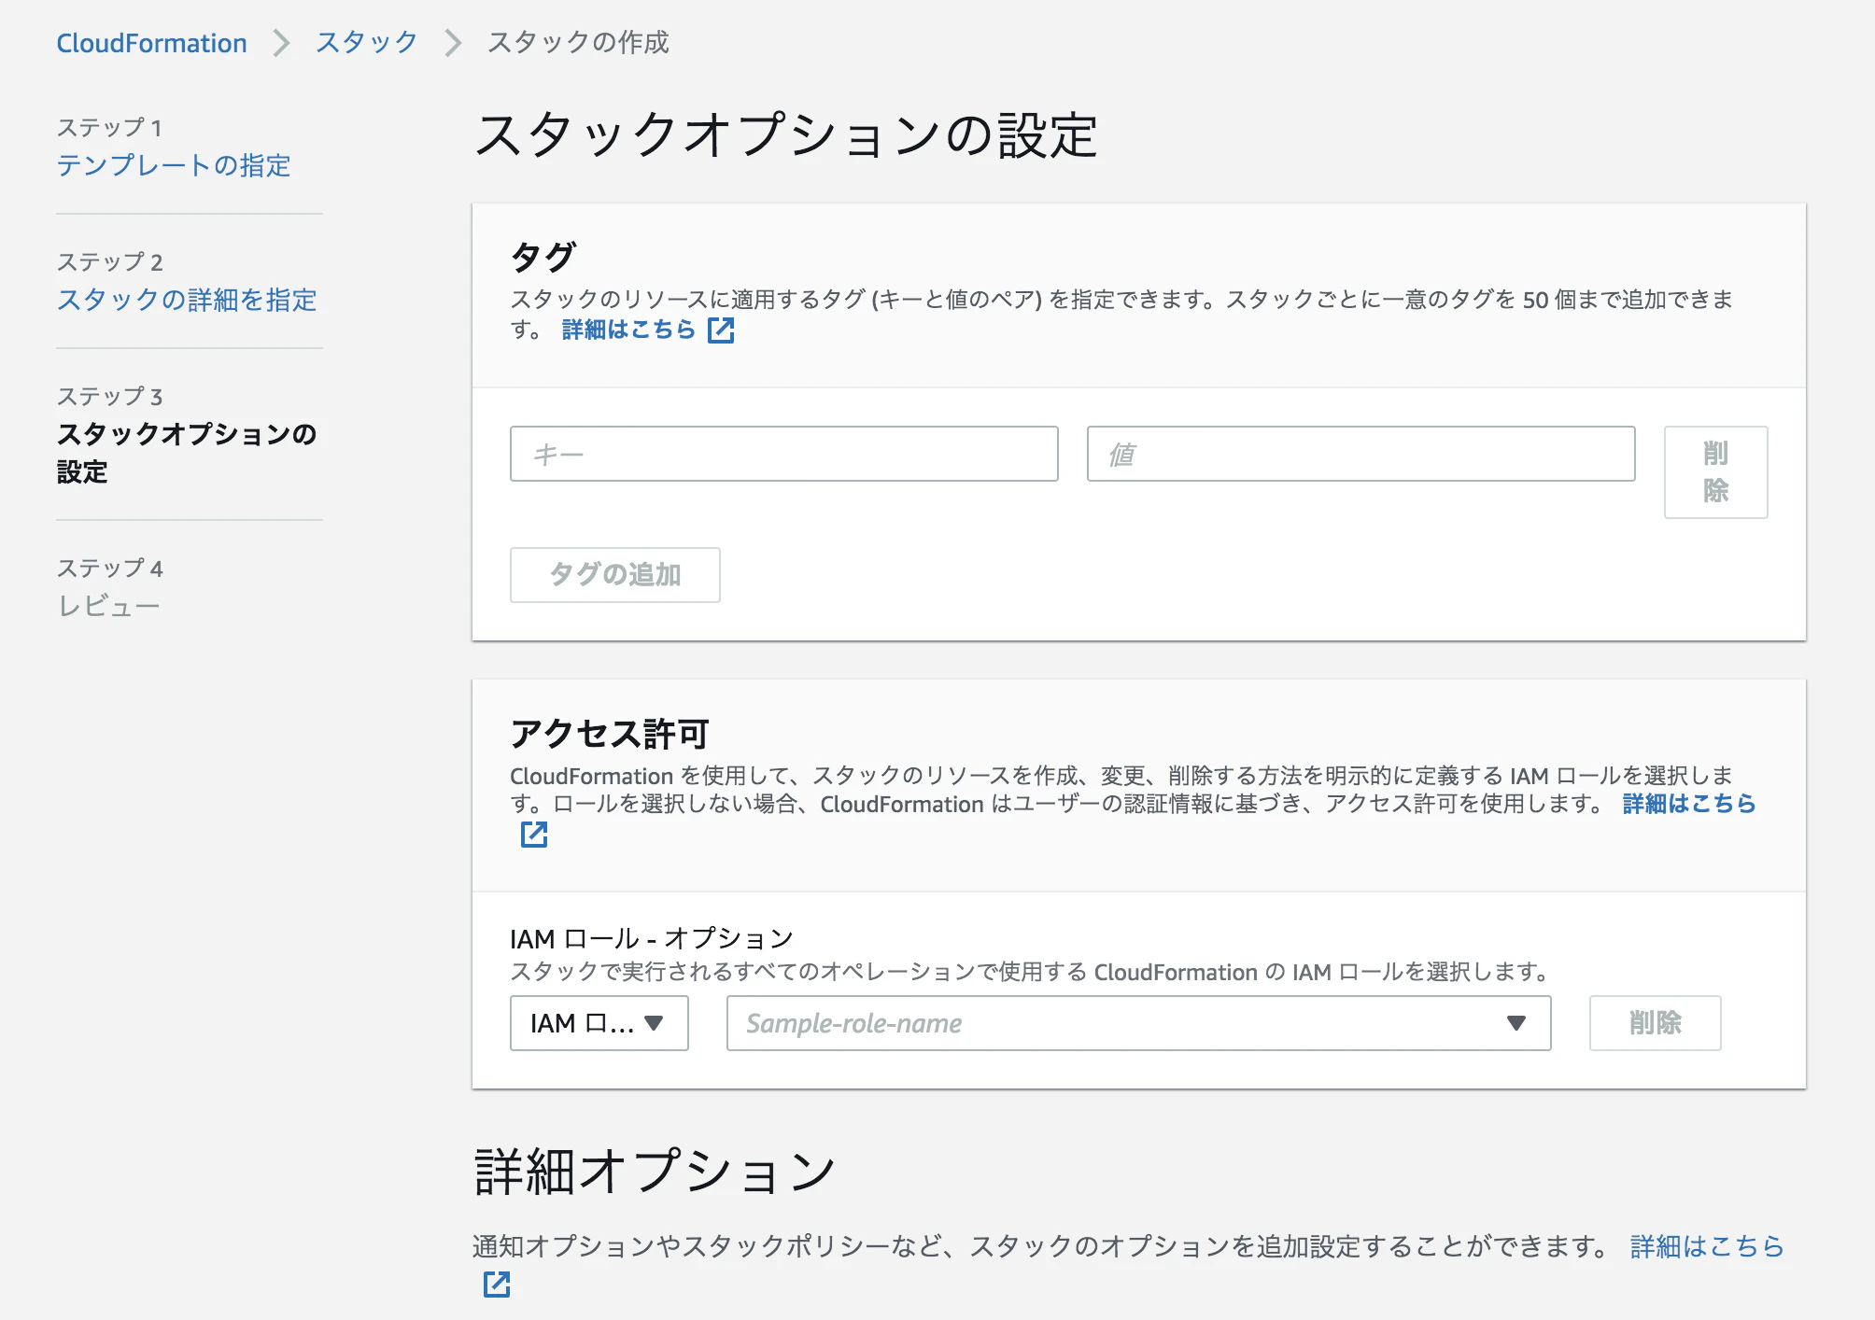The height and width of the screenshot is (1320, 1875).
Task: Click the external link icon in タグ section
Action: [721, 330]
